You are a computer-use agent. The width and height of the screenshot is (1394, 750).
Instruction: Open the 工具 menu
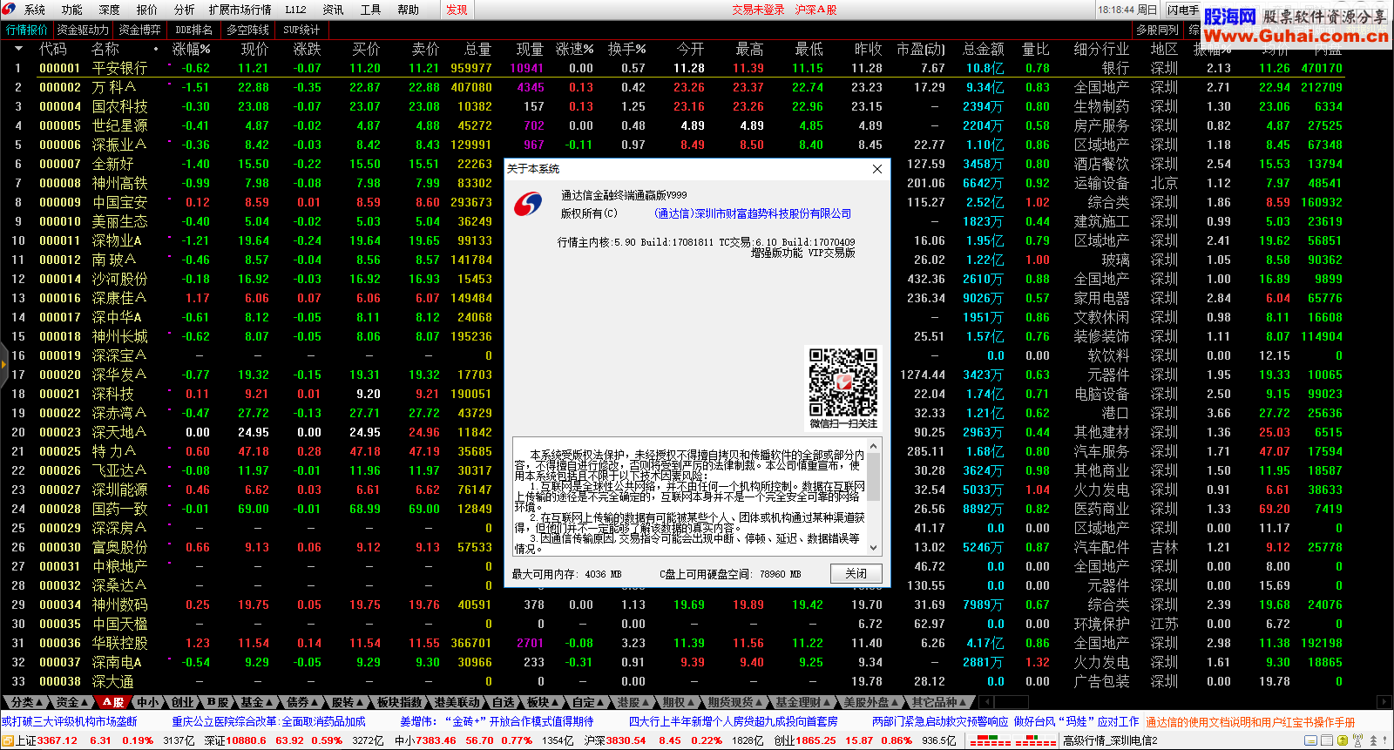(371, 10)
